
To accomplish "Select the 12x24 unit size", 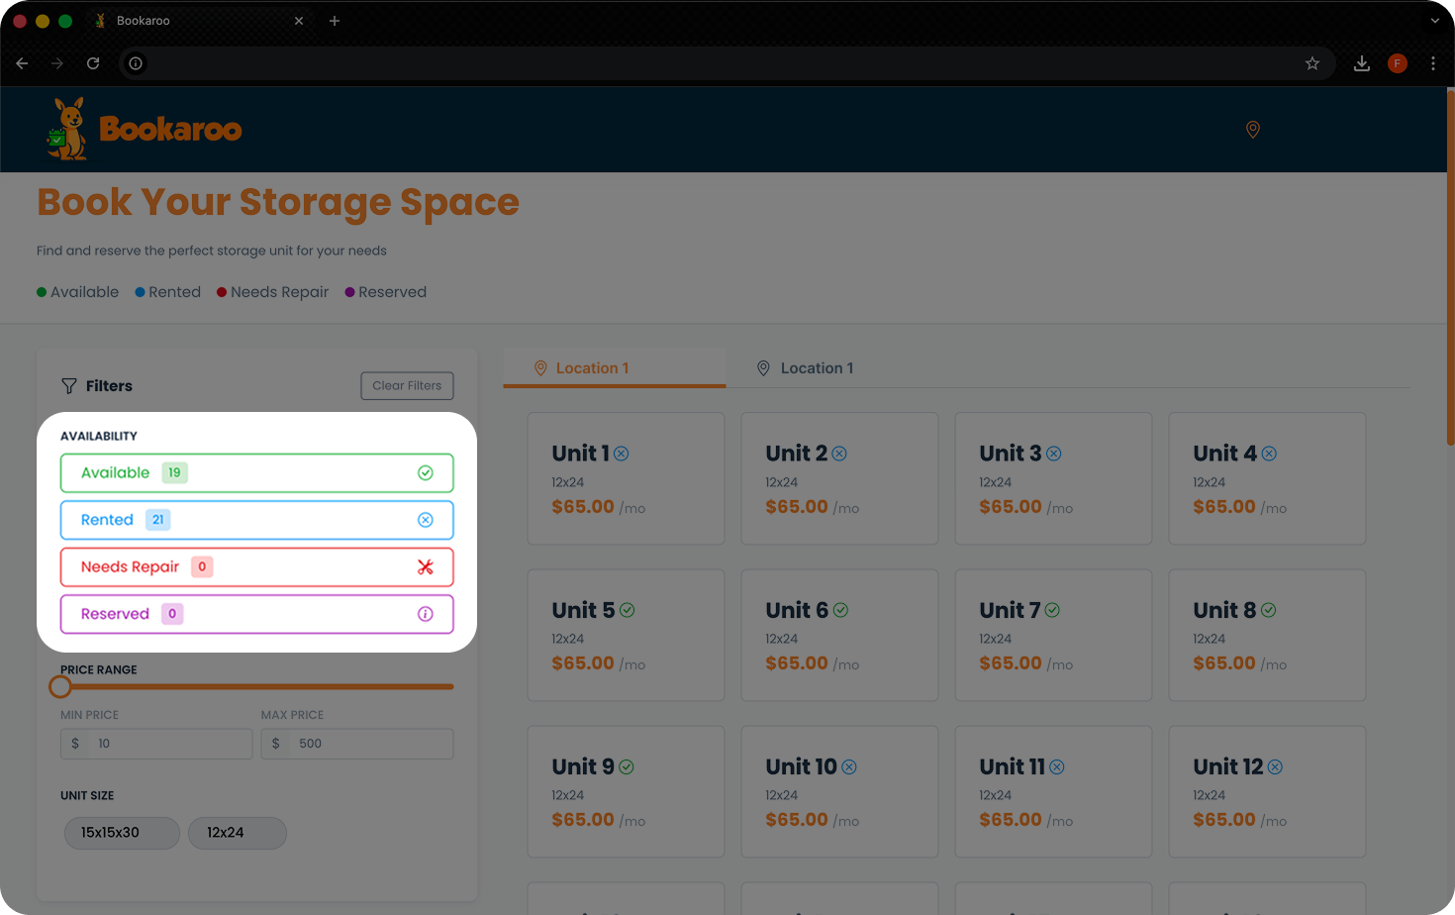I will (x=237, y=833).
